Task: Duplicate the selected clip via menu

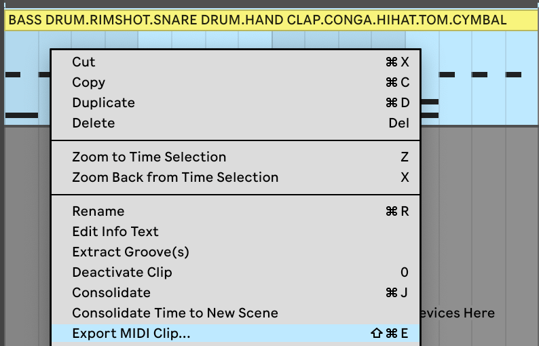Action: pos(103,102)
